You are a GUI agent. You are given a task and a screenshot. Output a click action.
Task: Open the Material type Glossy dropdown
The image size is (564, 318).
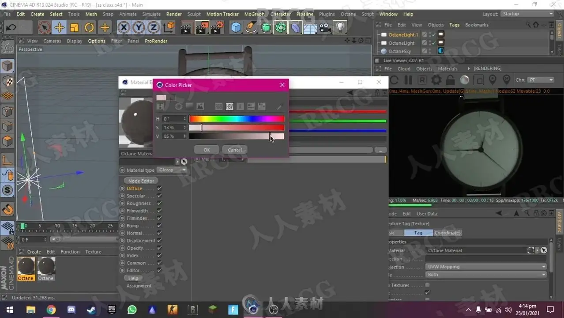pyautogui.click(x=172, y=170)
